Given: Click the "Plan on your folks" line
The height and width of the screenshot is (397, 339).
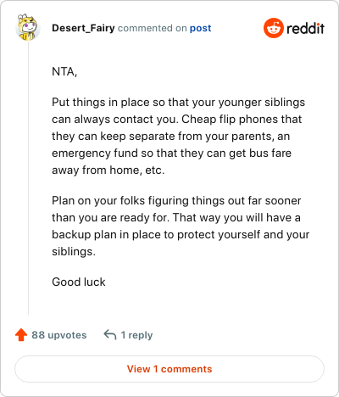Looking at the screenshot, I should point(176,200).
